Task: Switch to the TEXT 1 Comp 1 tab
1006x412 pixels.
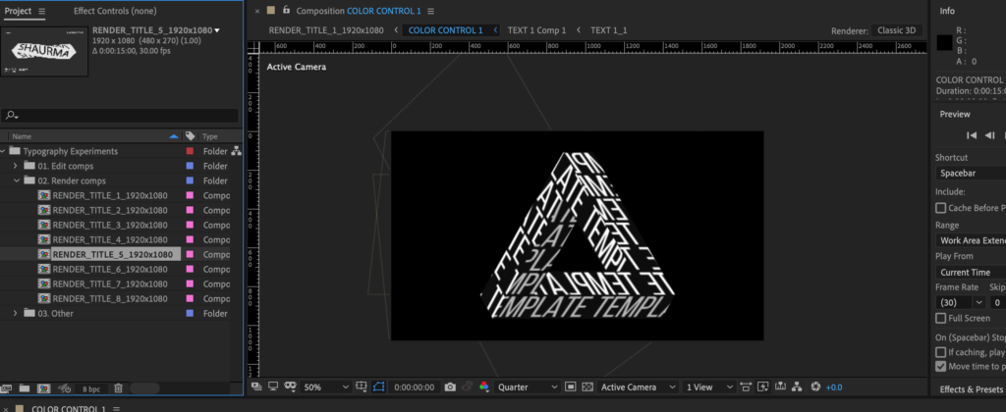Action: (536, 30)
